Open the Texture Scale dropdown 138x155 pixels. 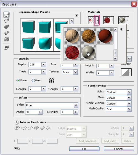pyautogui.click(x=75, y=72)
